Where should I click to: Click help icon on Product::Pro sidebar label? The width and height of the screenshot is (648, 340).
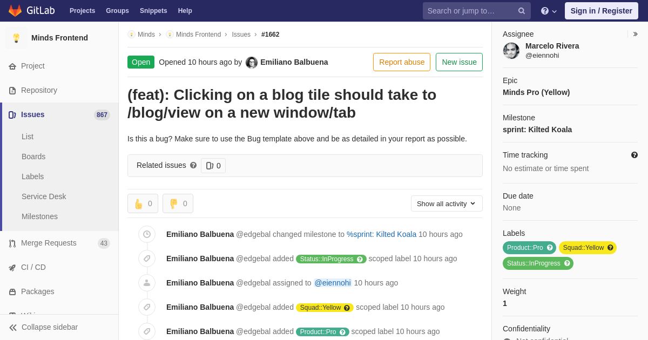pos(550,248)
